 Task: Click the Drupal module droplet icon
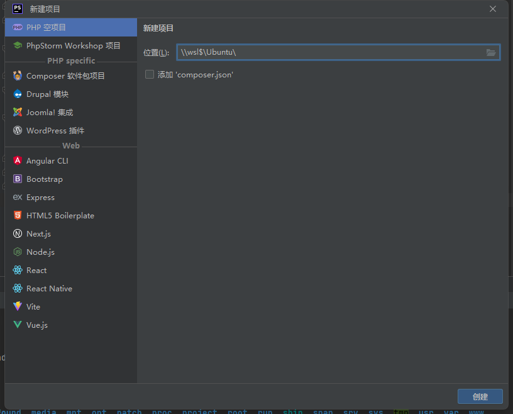click(x=18, y=94)
